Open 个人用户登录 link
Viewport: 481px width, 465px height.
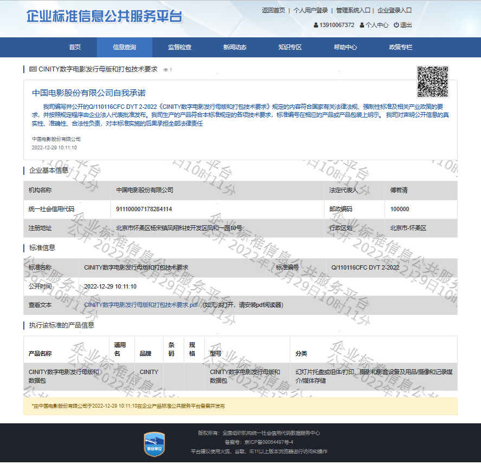(x=310, y=10)
